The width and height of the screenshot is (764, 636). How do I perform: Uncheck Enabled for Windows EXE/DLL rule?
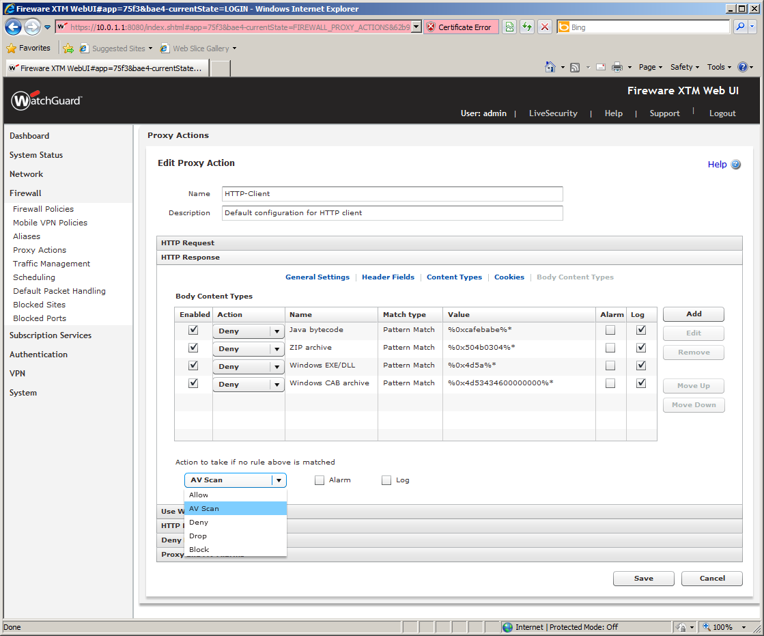tap(193, 365)
